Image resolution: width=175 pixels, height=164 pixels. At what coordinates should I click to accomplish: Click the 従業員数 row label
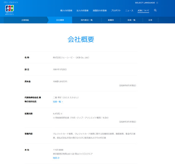[28, 114]
